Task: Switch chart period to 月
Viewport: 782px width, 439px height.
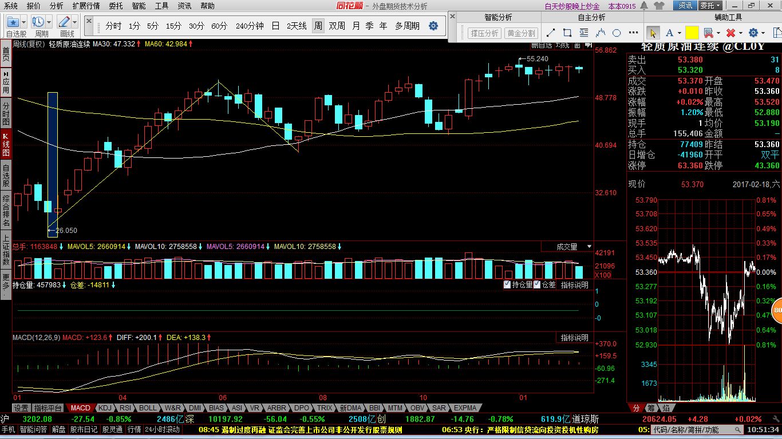Action: 356,26
